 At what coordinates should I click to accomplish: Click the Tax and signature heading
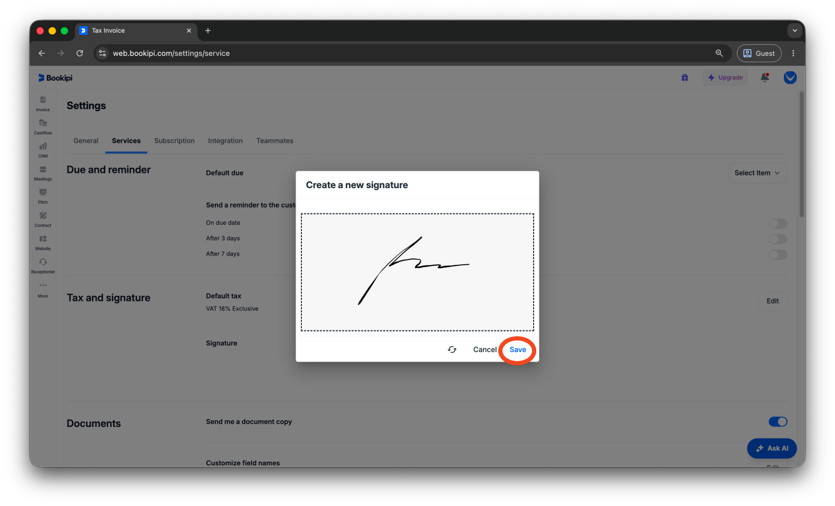pyautogui.click(x=109, y=298)
